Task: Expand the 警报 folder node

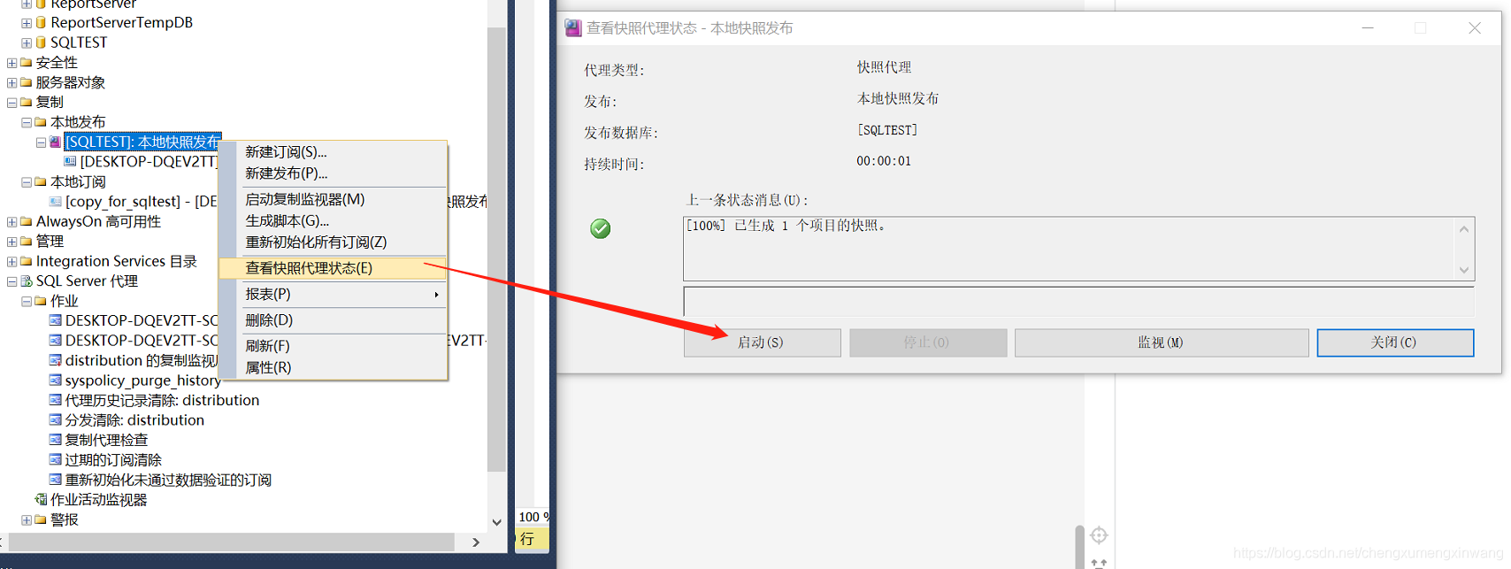Action: tap(27, 520)
